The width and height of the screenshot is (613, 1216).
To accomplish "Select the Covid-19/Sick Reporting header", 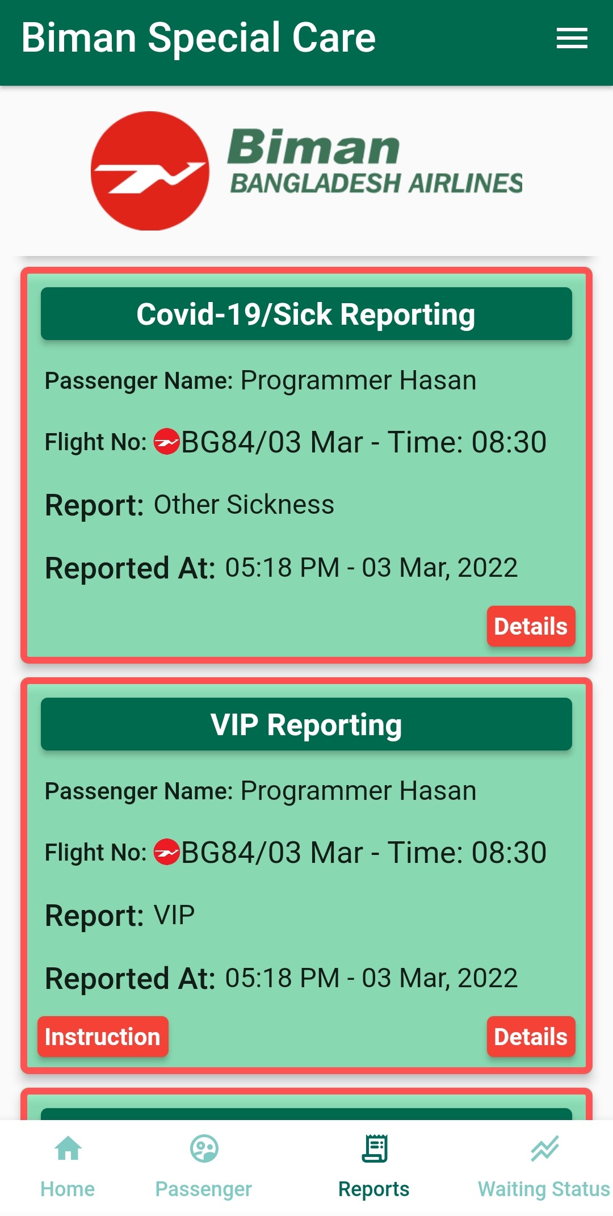I will coord(306,315).
